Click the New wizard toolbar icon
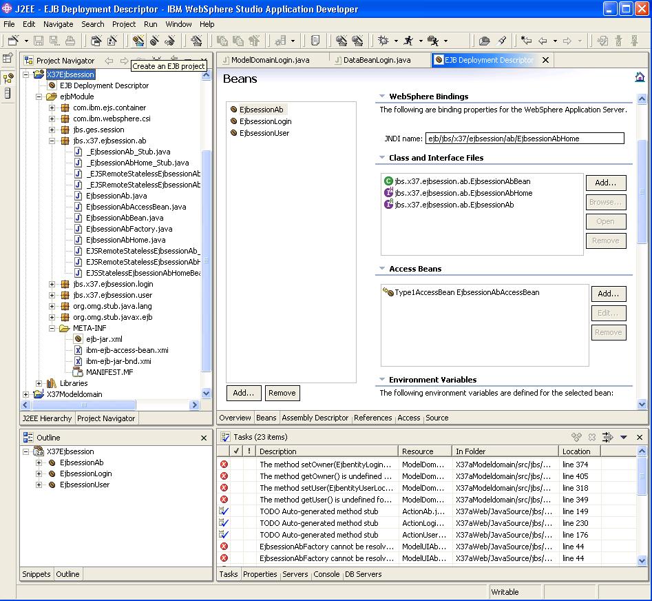 click(13, 41)
